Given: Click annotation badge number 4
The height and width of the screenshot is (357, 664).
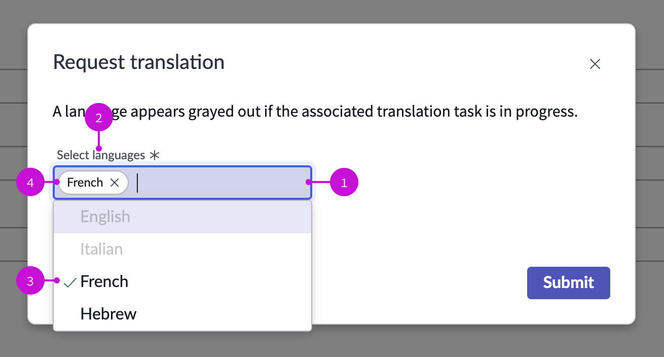Looking at the screenshot, I should pyautogui.click(x=31, y=182).
